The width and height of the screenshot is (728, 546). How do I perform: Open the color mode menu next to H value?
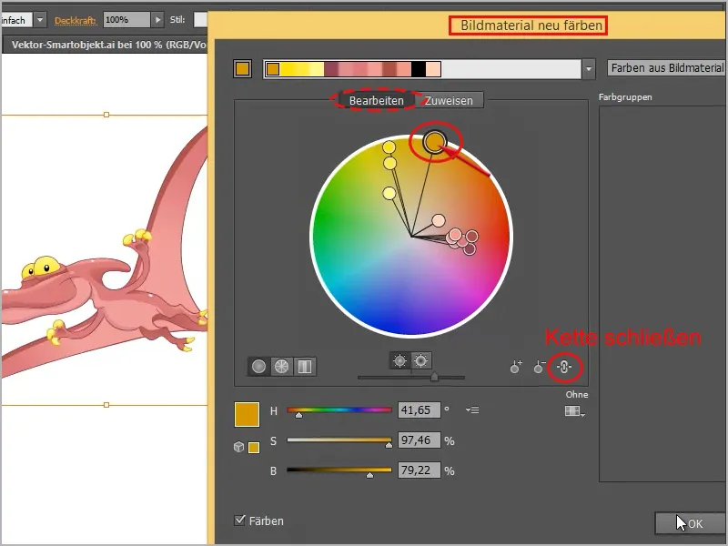point(472,410)
